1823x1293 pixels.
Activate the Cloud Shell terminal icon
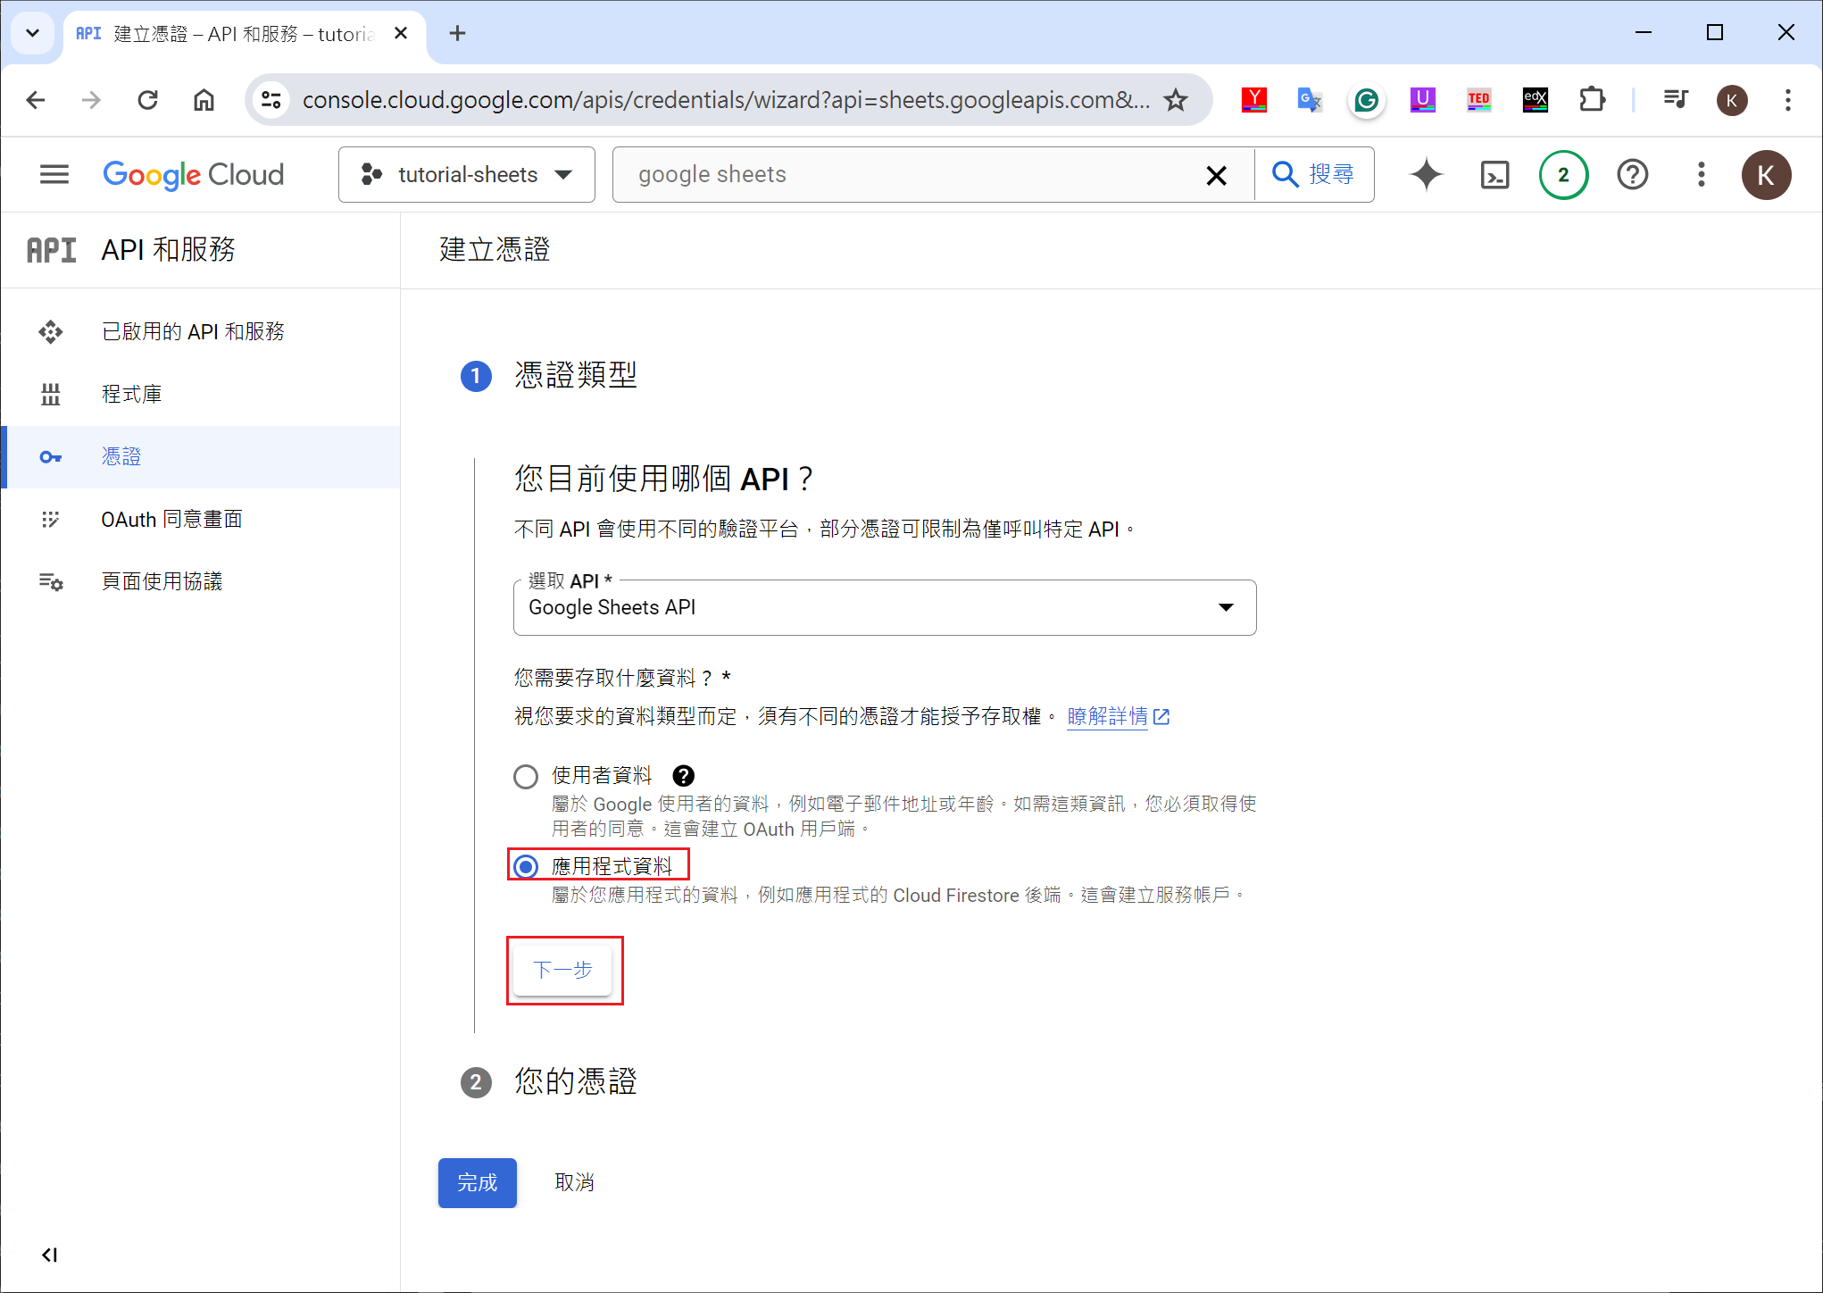[1494, 174]
